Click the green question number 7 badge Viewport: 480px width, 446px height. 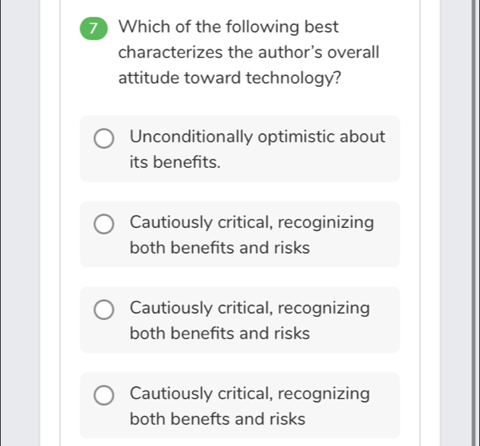coord(93,28)
